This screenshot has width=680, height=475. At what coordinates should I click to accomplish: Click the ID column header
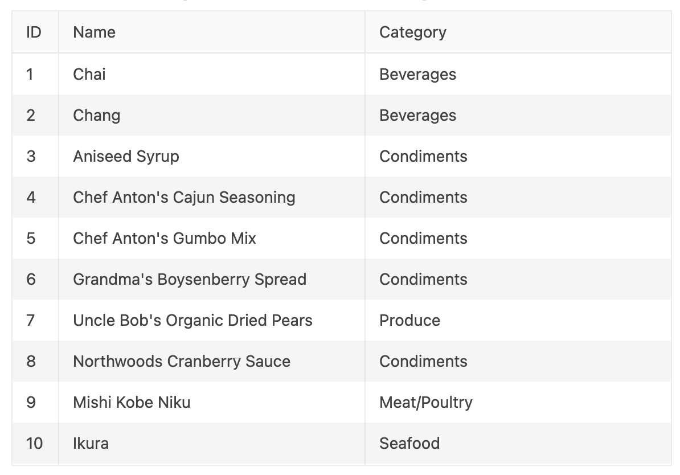pyautogui.click(x=34, y=32)
